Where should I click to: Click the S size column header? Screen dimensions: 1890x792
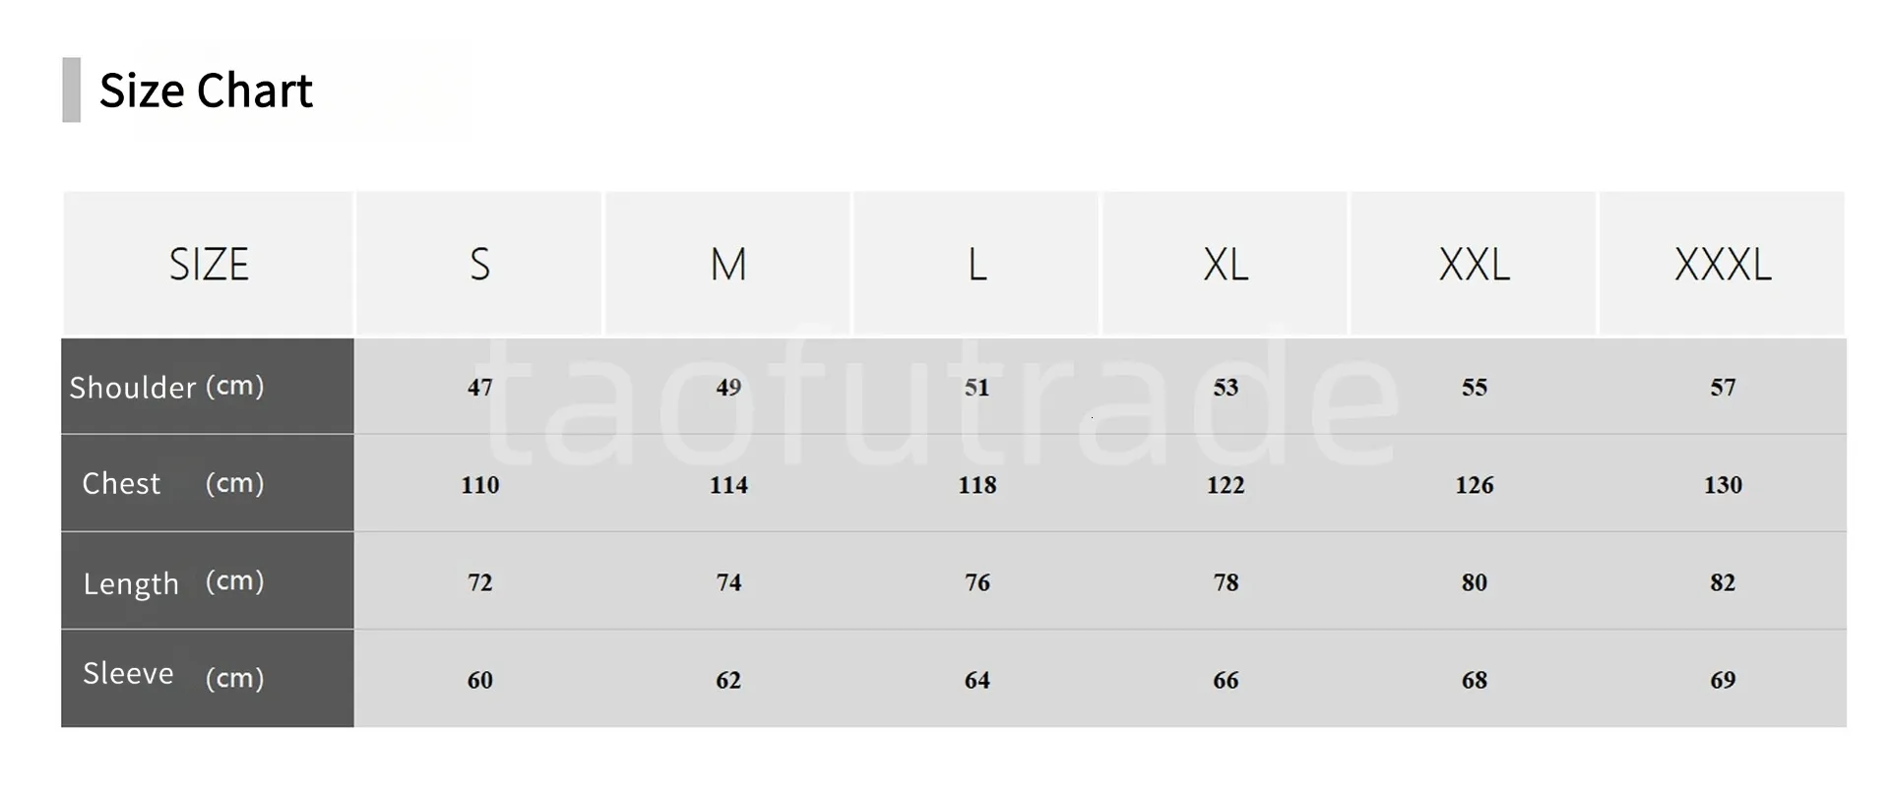tap(479, 265)
